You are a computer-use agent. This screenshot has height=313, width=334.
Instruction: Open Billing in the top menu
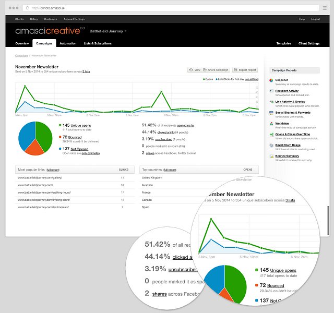(34, 19)
